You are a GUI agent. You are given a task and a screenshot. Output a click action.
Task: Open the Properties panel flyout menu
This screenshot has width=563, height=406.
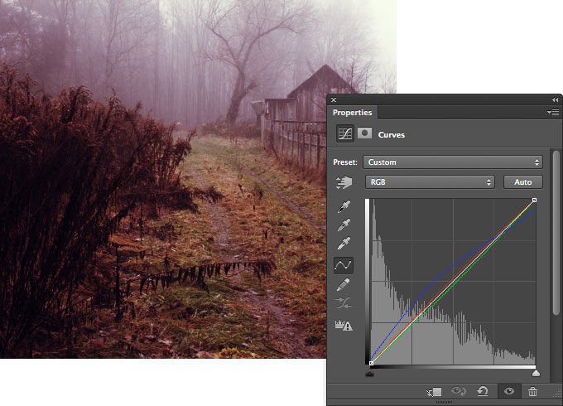pyautogui.click(x=553, y=113)
